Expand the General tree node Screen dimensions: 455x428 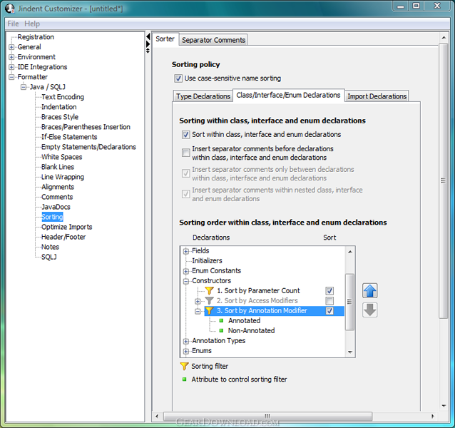[11, 47]
